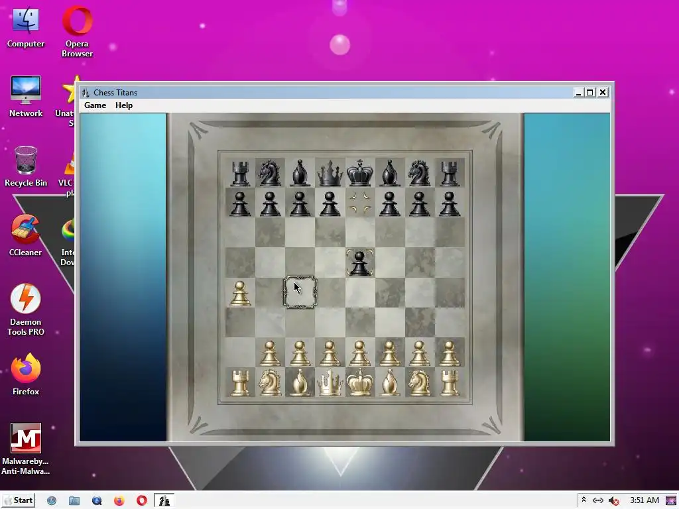Screen dimensions: 679x509
Task: Open the Network desktop icon
Action: pyautogui.click(x=26, y=96)
